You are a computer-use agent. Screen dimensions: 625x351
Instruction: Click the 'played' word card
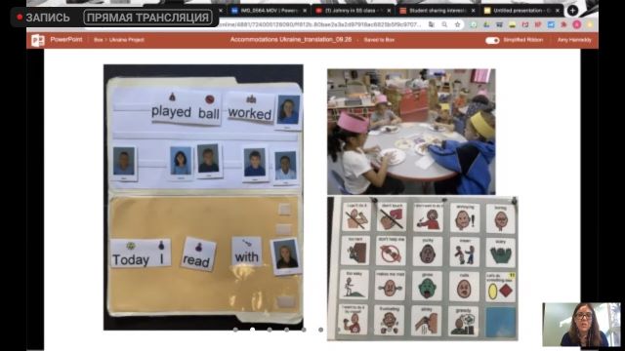172,107
